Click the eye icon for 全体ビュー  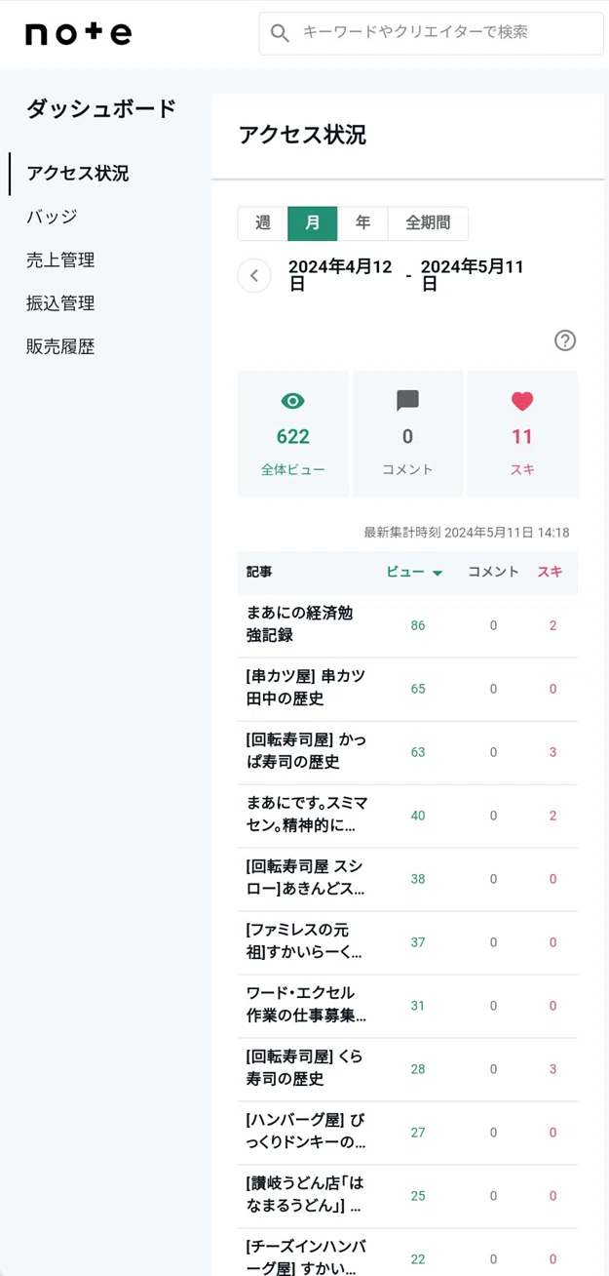292,400
